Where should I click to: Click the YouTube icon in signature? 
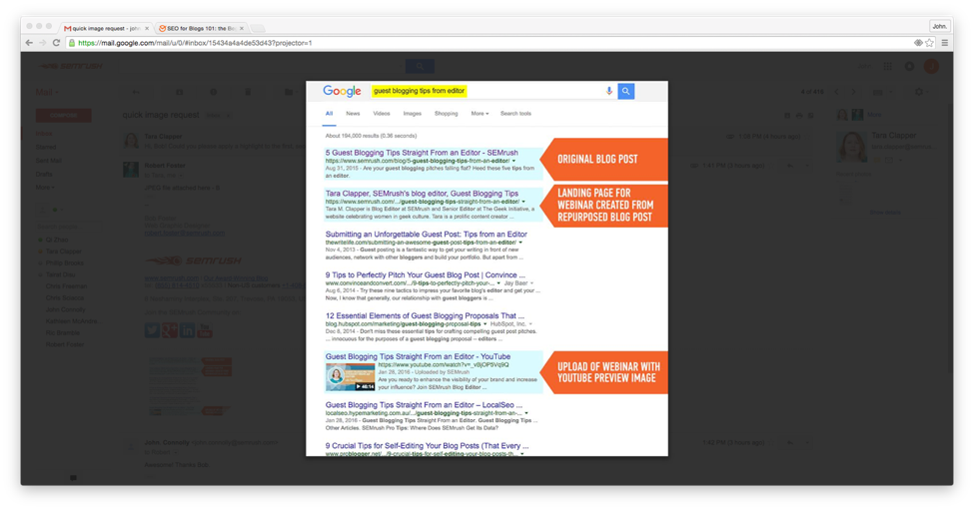tap(205, 330)
